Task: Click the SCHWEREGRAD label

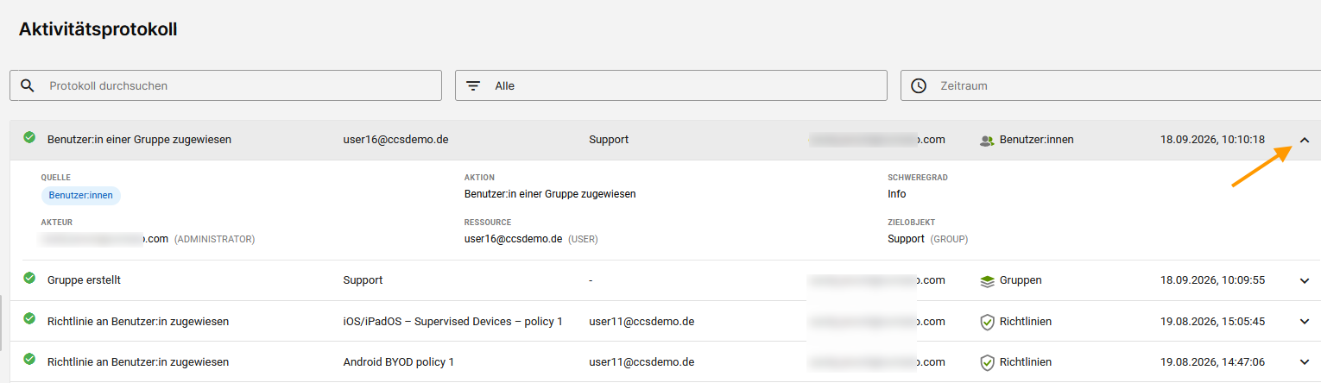Action: coord(920,178)
